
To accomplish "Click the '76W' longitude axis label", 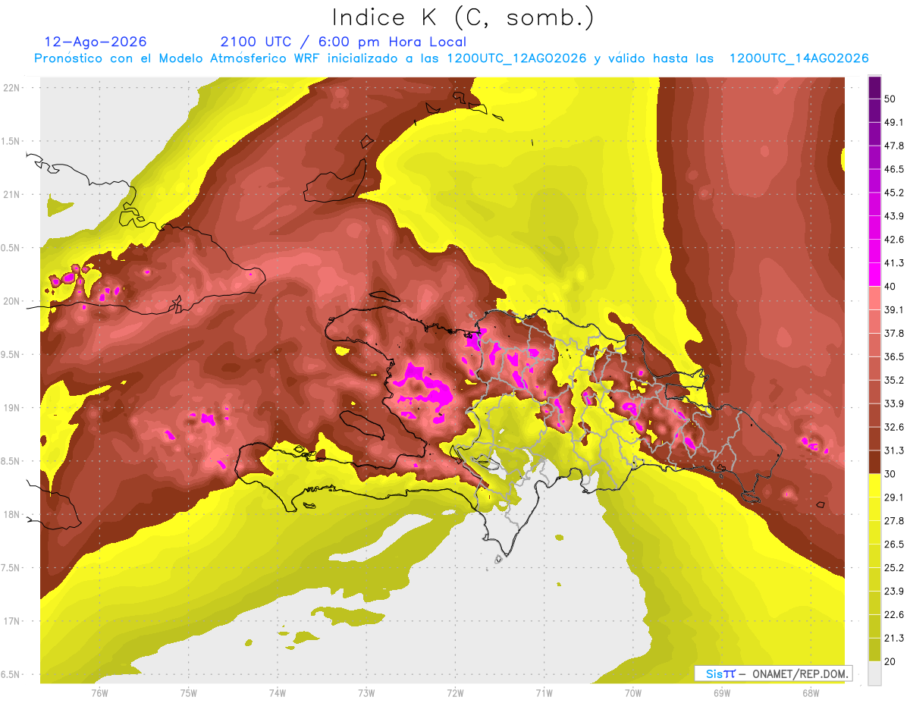I will pyautogui.click(x=99, y=692).
